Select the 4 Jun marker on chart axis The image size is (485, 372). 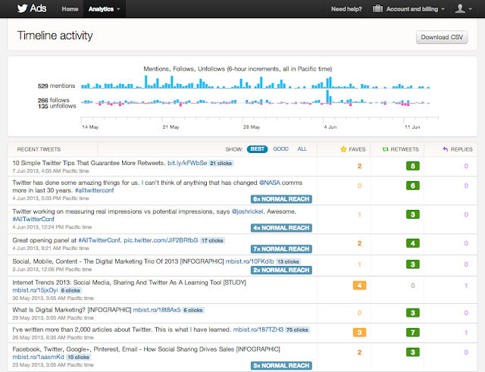pos(330,127)
